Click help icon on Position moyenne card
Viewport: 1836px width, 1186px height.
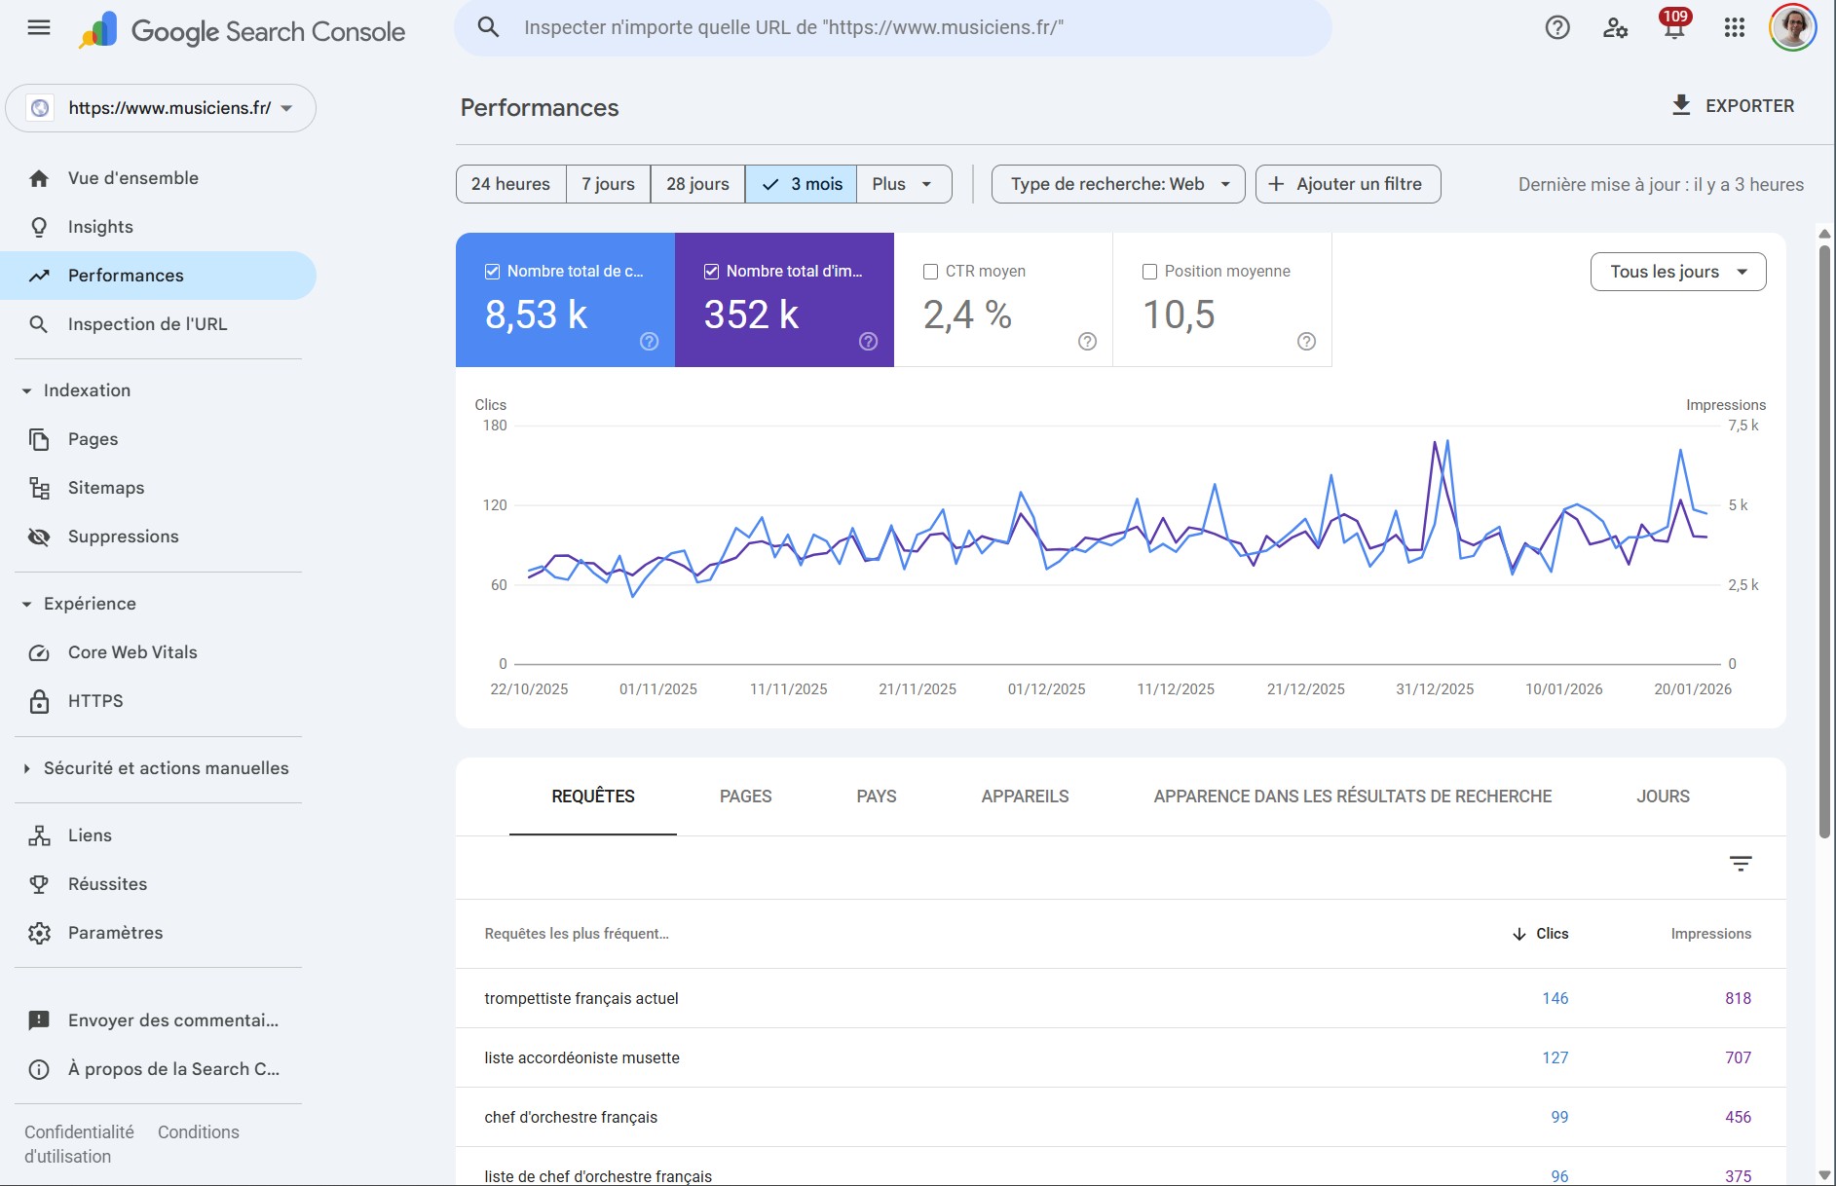(1306, 341)
